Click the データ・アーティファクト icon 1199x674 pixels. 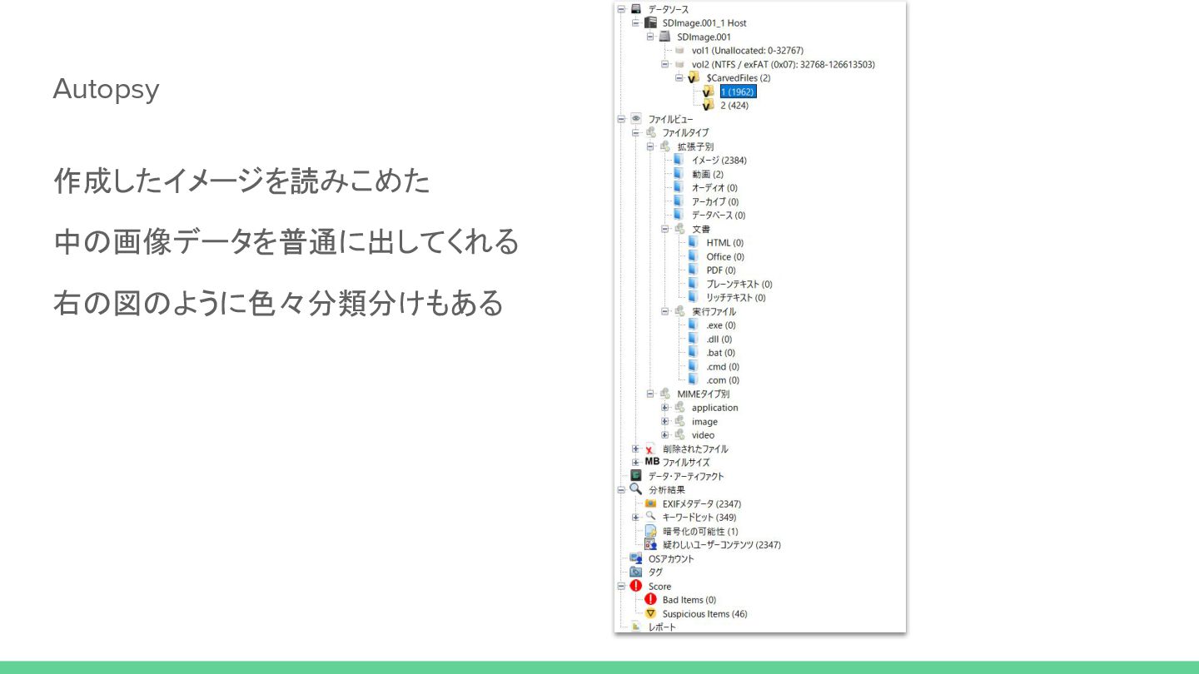636,476
